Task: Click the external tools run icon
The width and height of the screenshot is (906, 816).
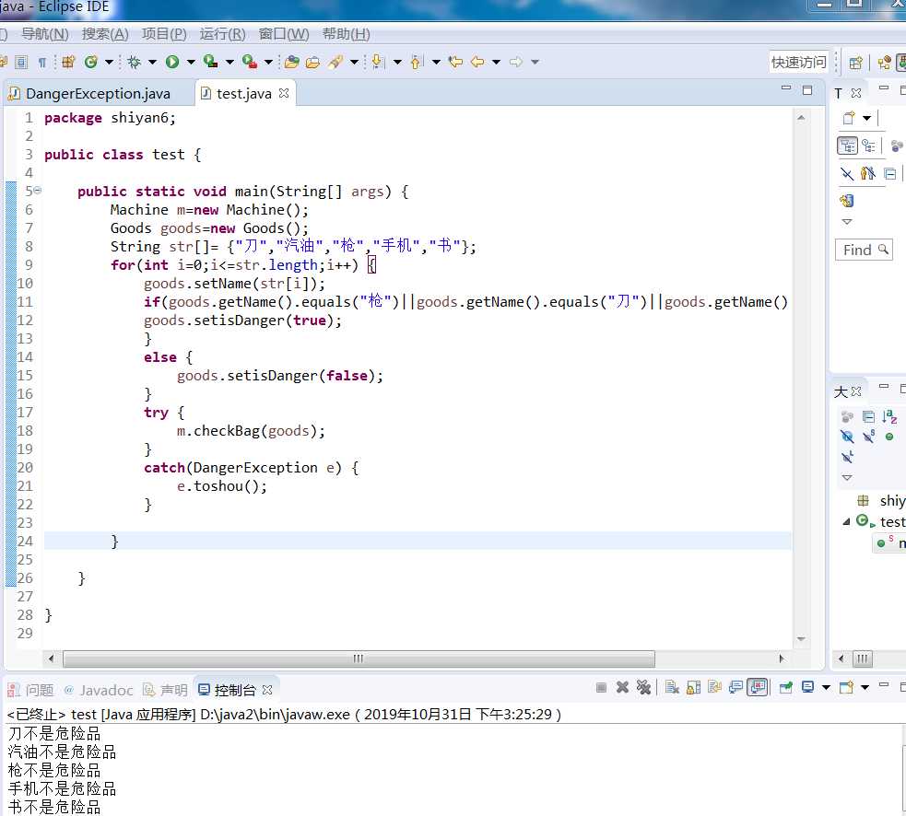Action: coord(250,62)
